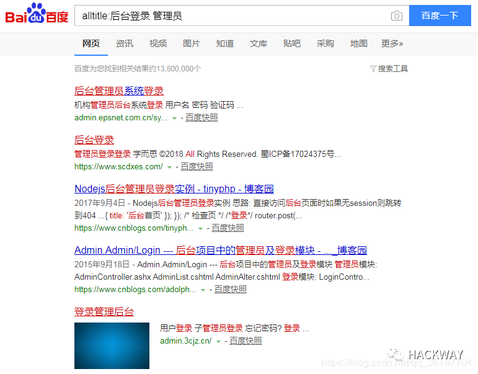Expand the 更多» tab list
This screenshot has width=478, height=374.
392,43
